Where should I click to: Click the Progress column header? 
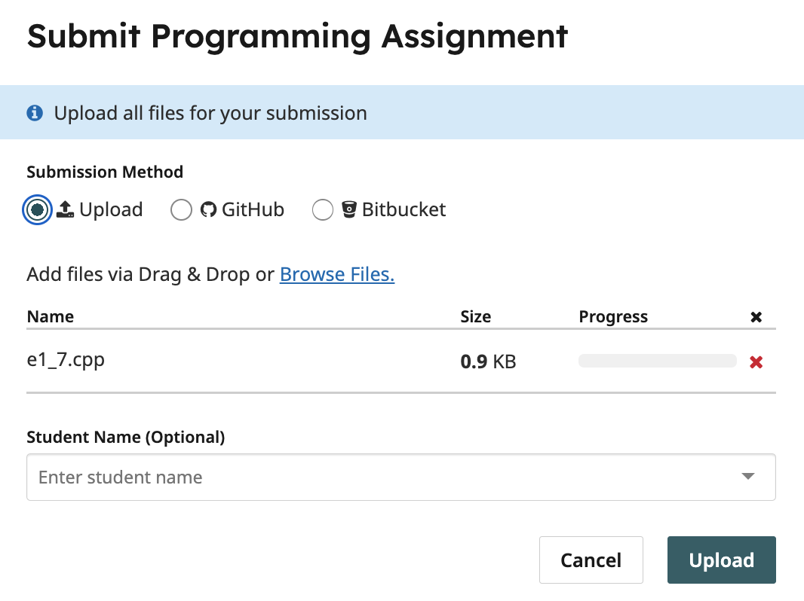pyautogui.click(x=612, y=316)
